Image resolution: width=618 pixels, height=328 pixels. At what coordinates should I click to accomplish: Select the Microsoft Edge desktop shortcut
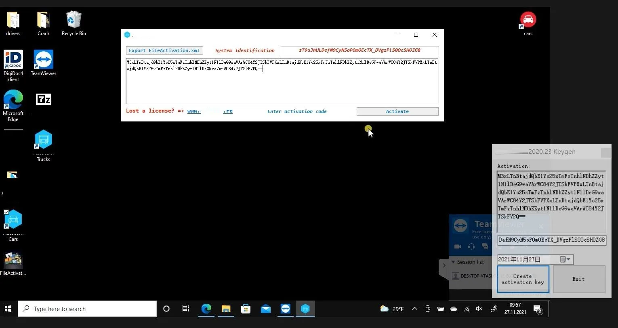point(13,106)
